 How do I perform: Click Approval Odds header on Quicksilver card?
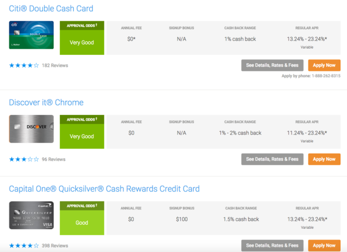click(82, 206)
